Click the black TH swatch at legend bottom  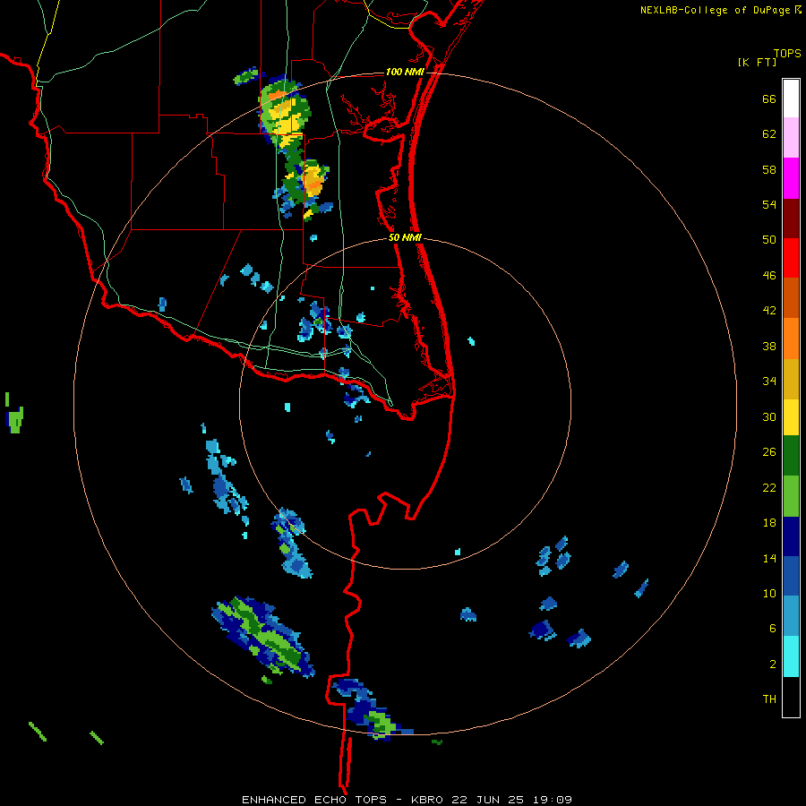pyautogui.click(x=791, y=697)
